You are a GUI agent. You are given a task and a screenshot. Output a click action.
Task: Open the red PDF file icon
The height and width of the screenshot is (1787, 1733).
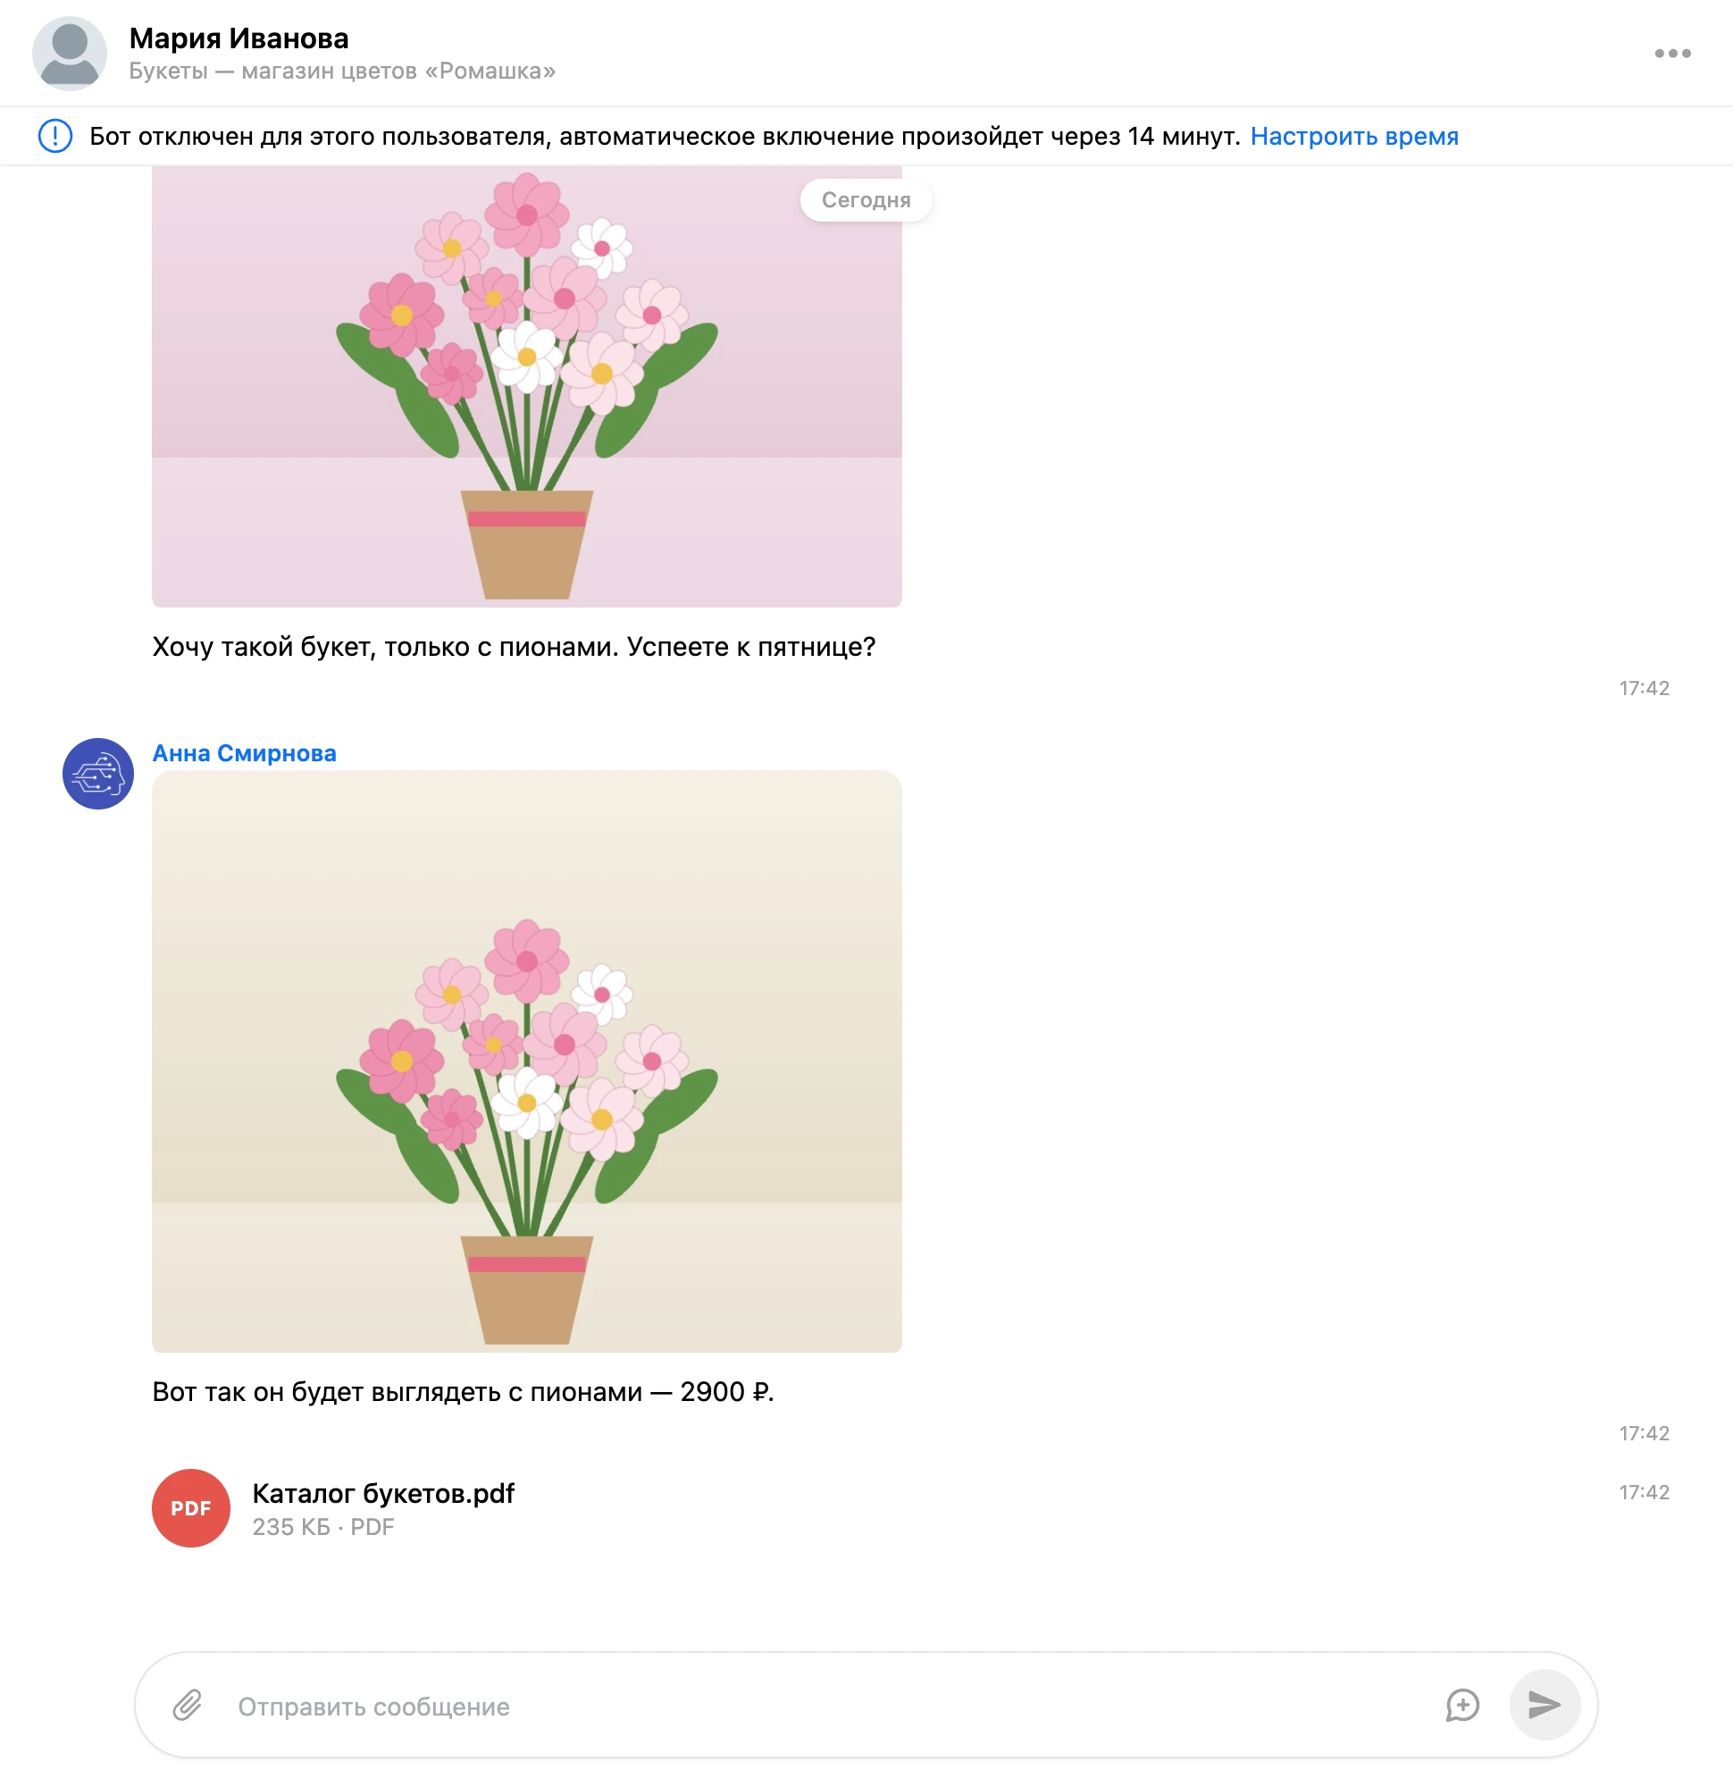[191, 1508]
